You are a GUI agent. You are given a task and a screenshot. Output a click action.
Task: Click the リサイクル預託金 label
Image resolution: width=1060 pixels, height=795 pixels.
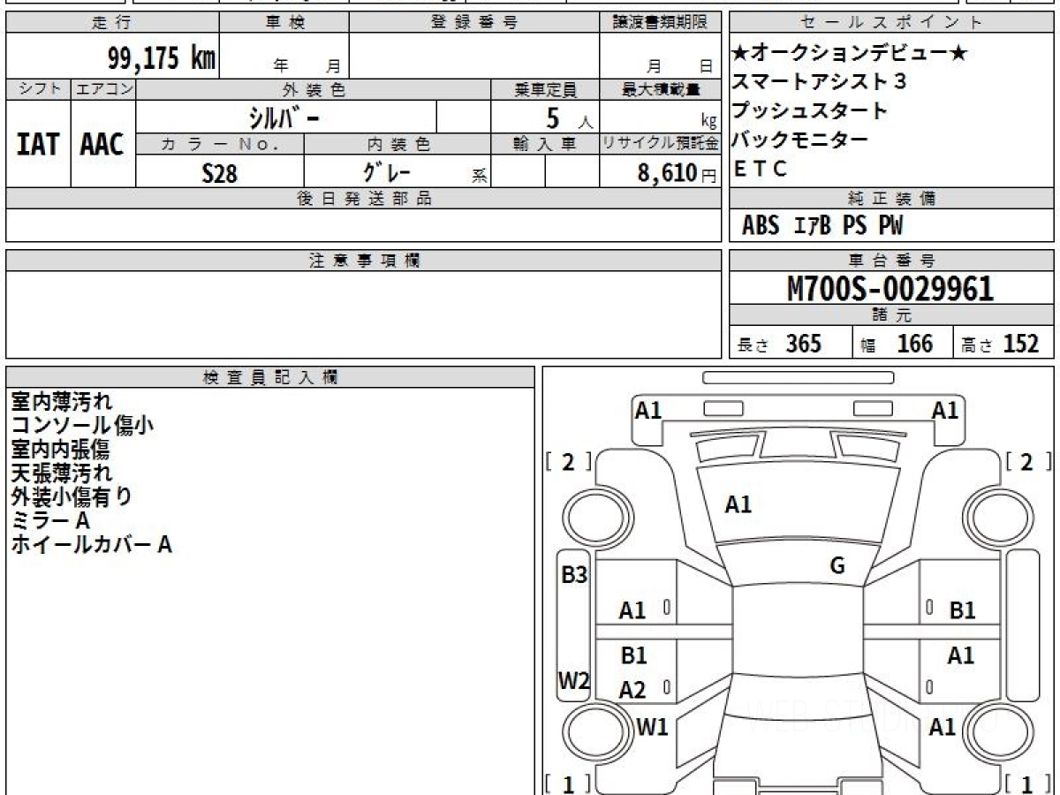point(660,144)
